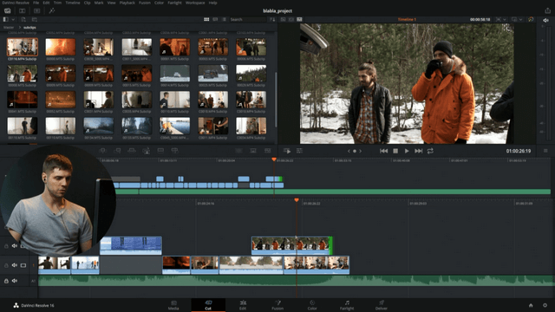This screenshot has width=555, height=312.
Task: Click the media pool search field
Action: (x=247, y=19)
